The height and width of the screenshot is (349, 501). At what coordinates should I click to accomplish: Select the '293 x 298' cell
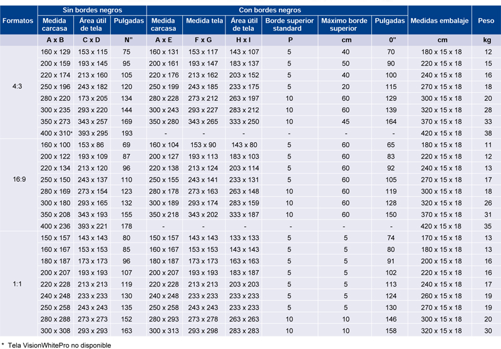pos(204,331)
